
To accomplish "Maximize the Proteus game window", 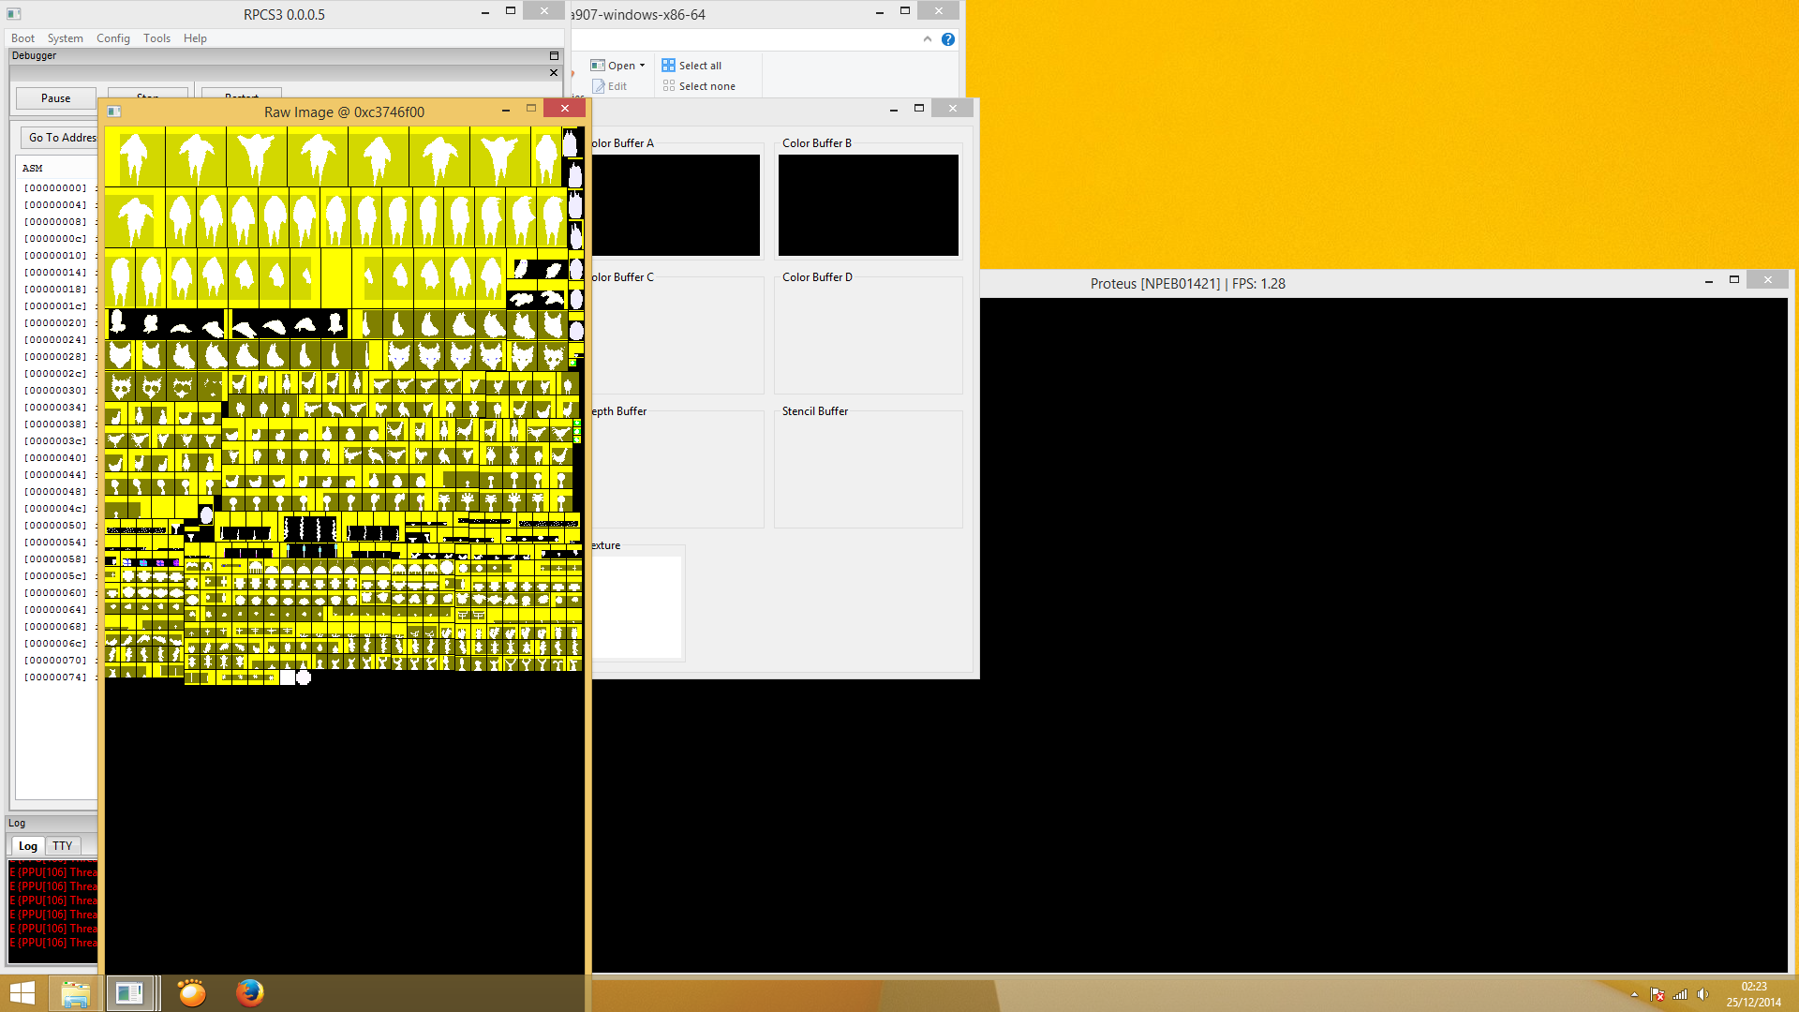I will pos(1734,280).
